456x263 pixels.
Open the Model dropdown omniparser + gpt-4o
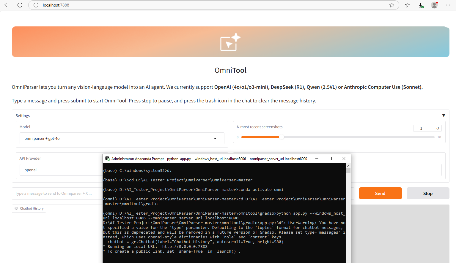point(122,138)
